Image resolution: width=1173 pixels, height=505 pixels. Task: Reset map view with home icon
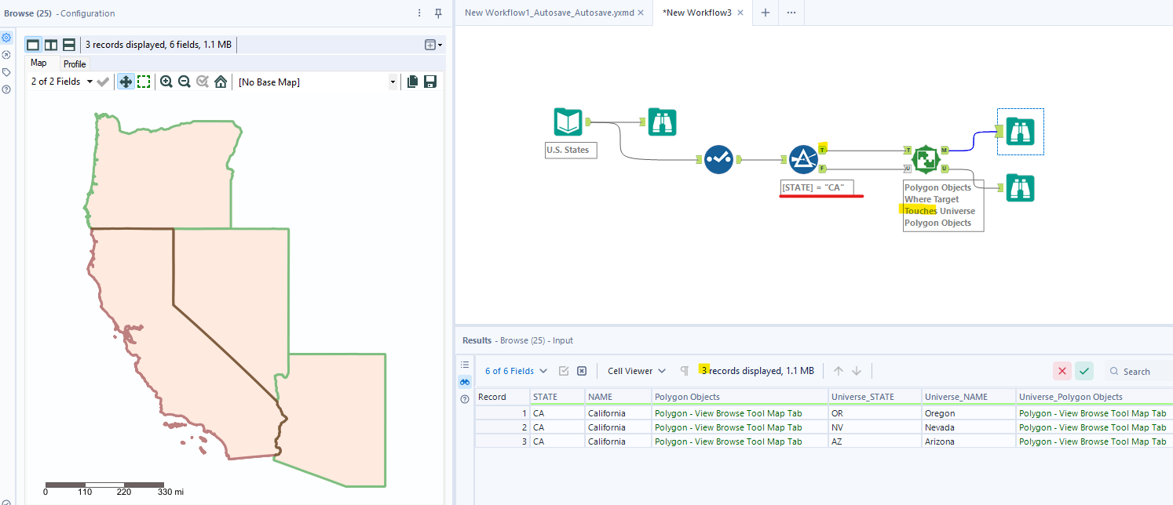pyautogui.click(x=221, y=82)
